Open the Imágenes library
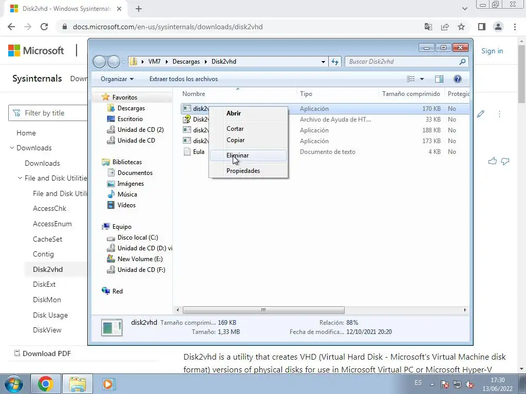Screen dimensions: 526x394 130,184
